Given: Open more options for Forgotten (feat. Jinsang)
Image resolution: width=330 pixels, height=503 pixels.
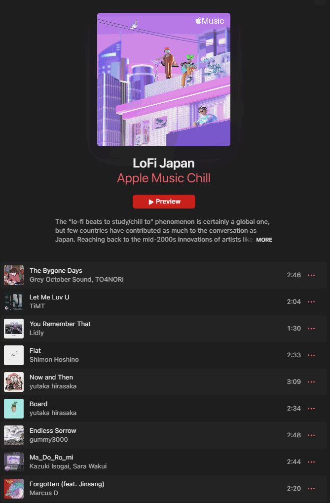Looking at the screenshot, I should 311,488.
